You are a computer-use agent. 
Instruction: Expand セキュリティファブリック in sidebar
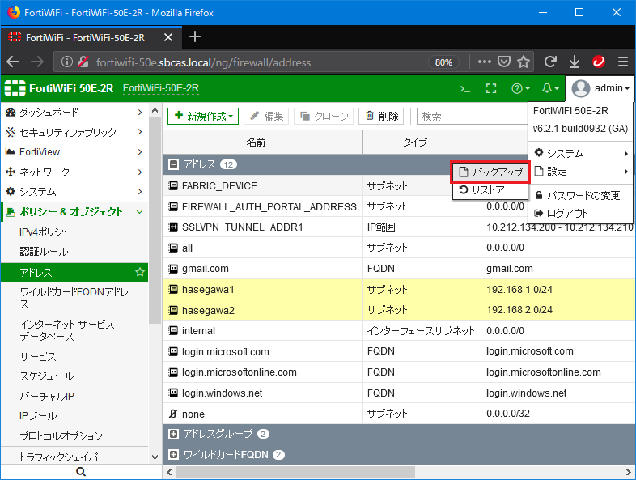coord(74,132)
